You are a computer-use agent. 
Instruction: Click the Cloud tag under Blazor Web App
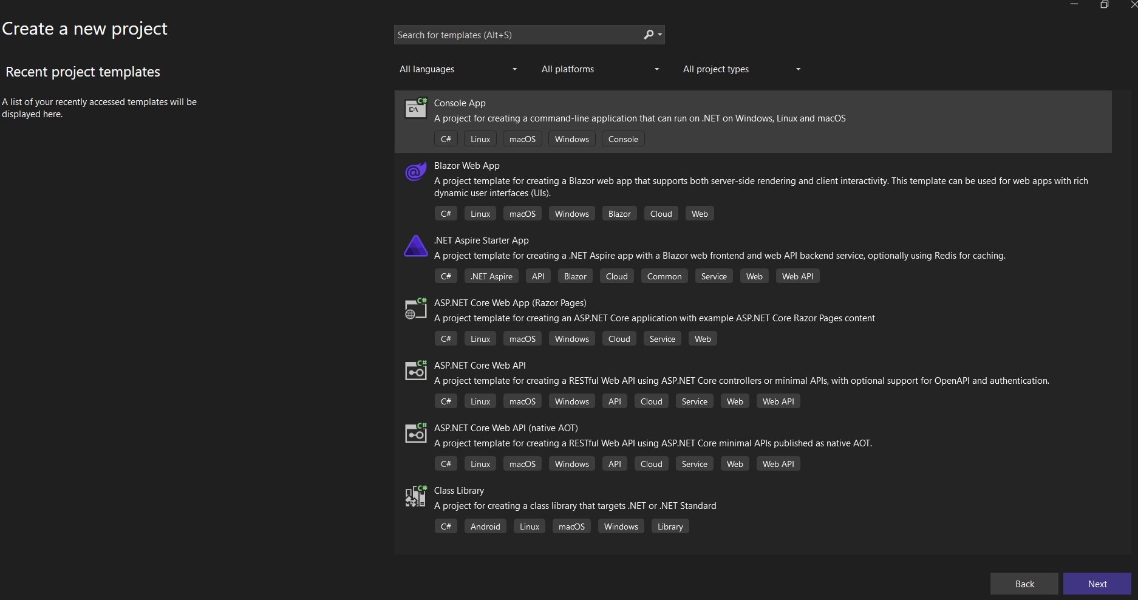click(x=661, y=213)
